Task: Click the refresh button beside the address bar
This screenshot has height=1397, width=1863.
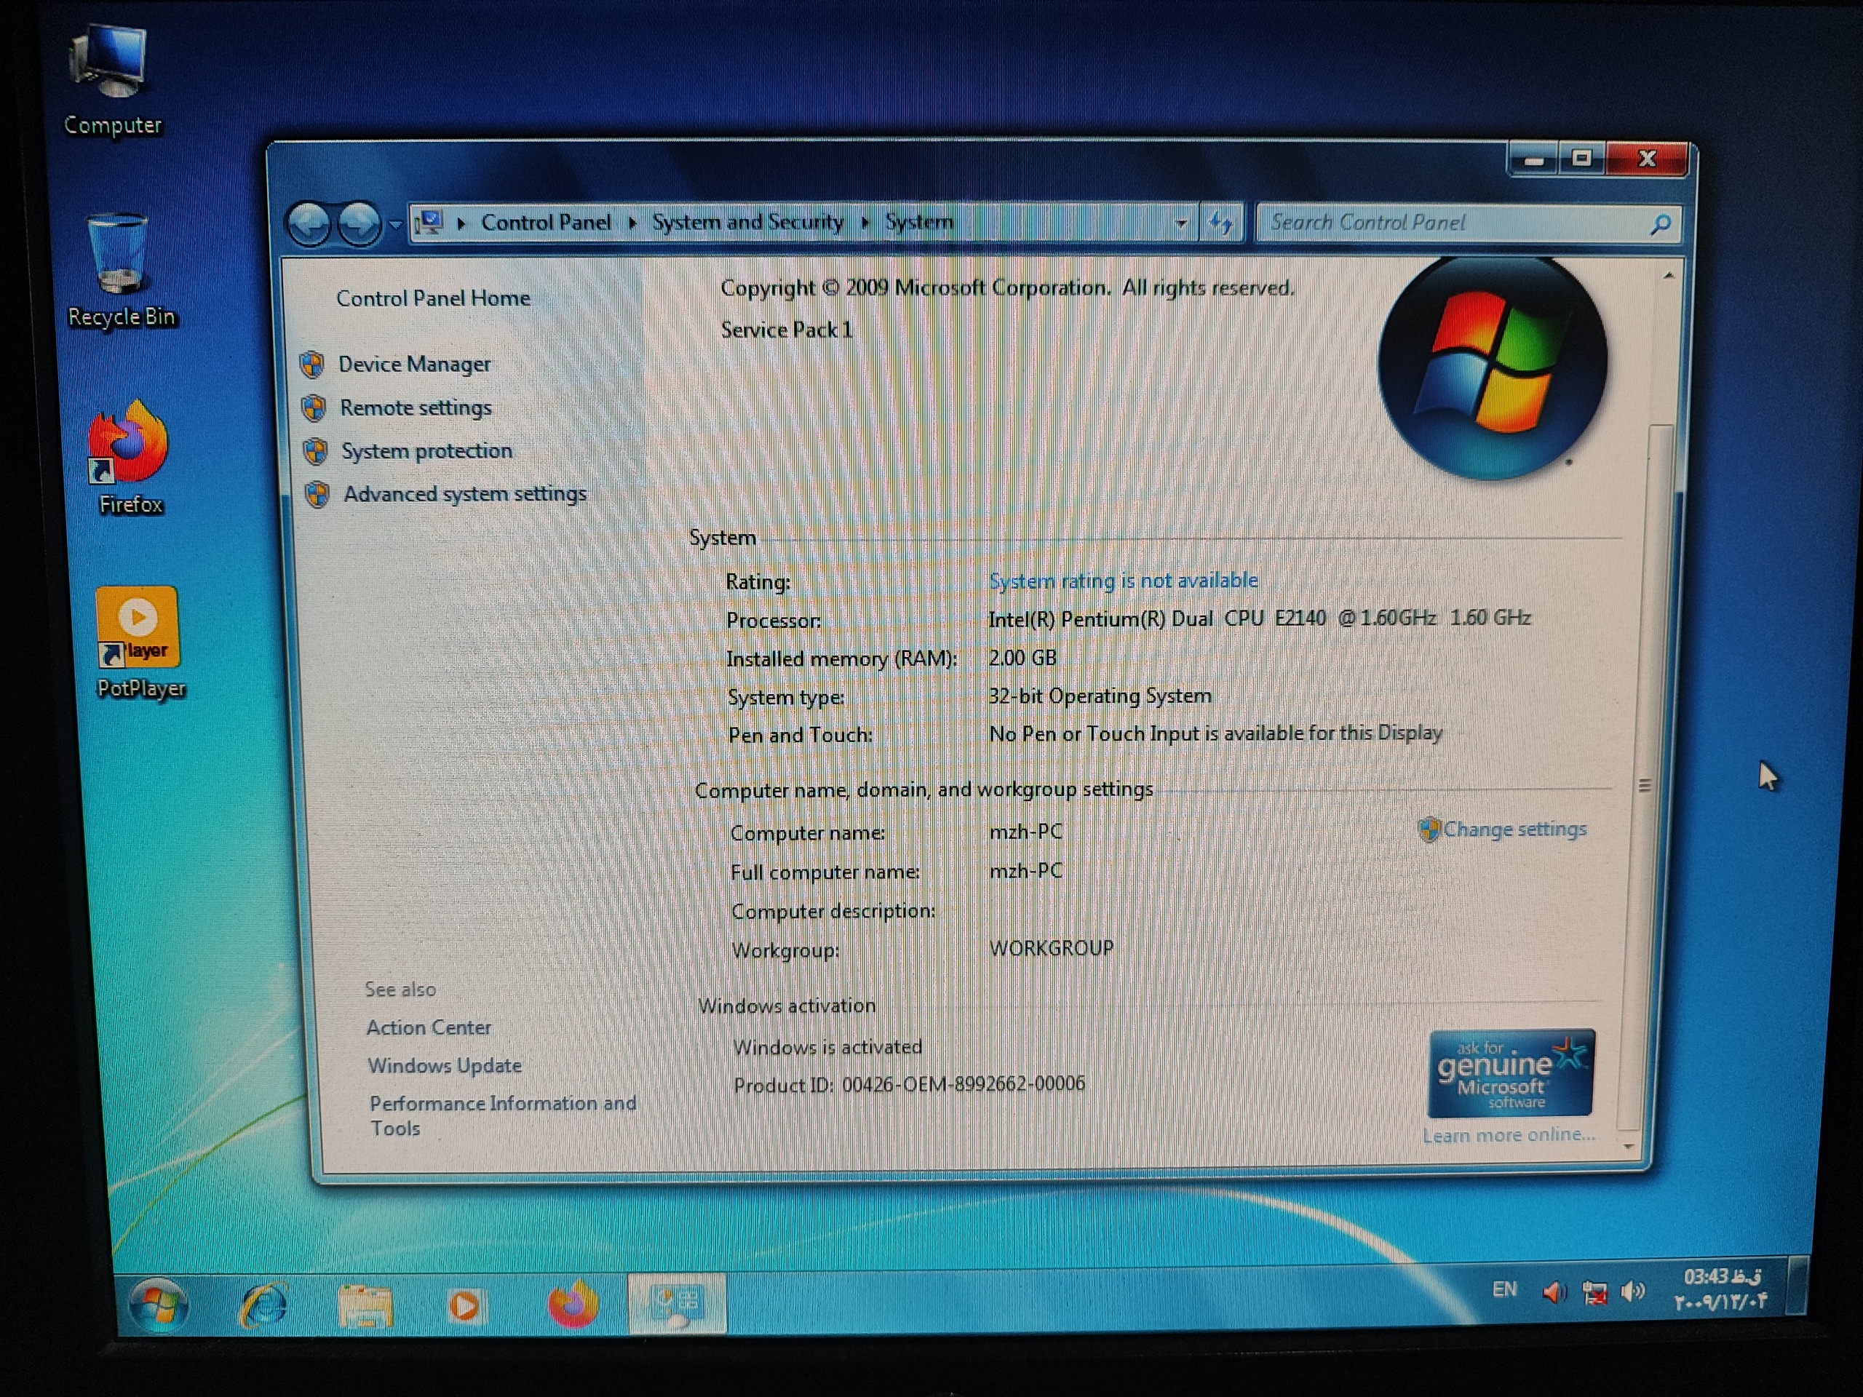Action: [x=1220, y=224]
